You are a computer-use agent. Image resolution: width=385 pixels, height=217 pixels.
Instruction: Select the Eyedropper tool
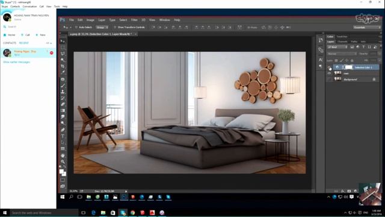coord(63,72)
